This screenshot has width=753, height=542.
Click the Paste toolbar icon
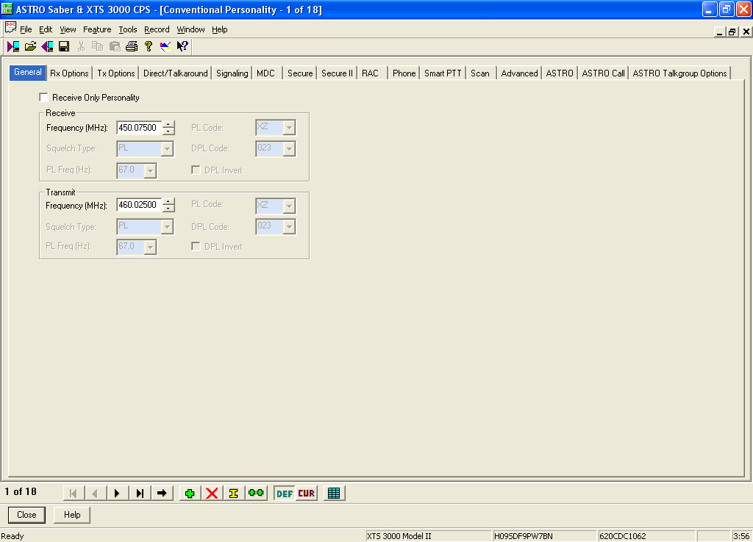[114, 46]
